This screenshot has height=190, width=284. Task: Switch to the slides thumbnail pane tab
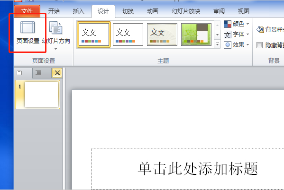23,73
